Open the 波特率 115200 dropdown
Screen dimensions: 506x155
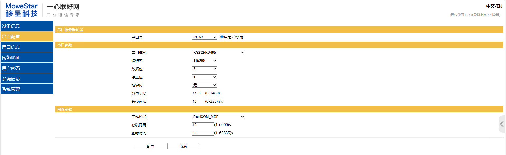click(x=204, y=61)
